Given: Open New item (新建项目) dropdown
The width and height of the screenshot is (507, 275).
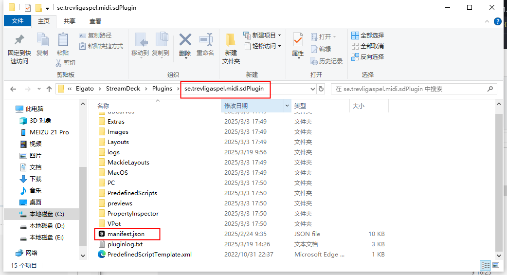Looking at the screenshot, I should (x=262, y=35).
